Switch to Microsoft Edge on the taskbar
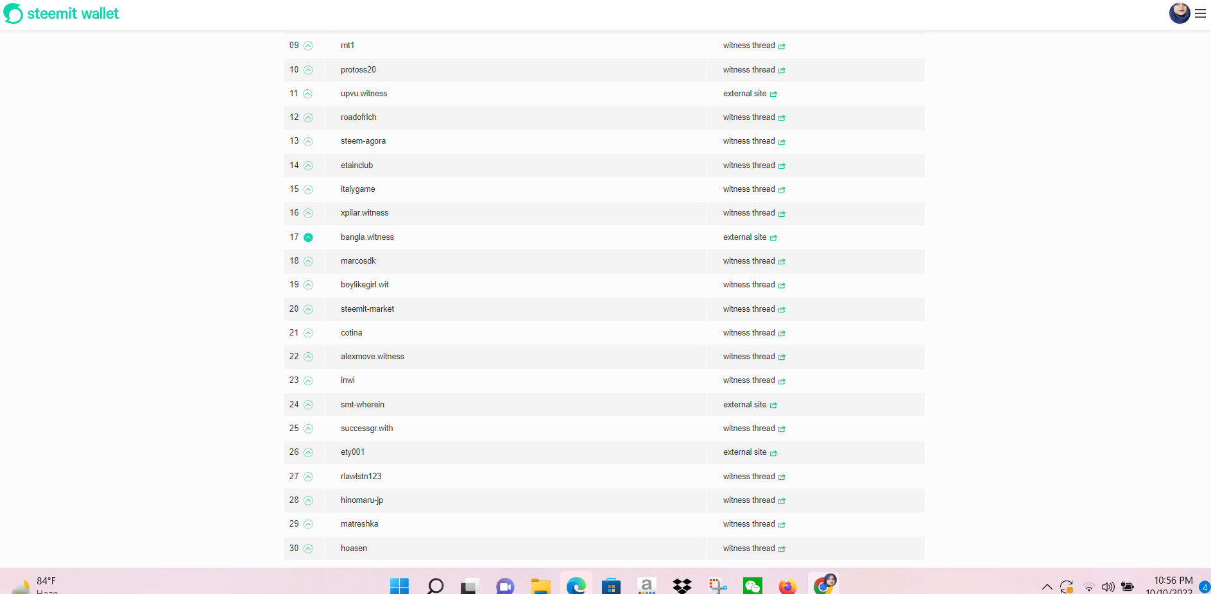 [x=576, y=586]
